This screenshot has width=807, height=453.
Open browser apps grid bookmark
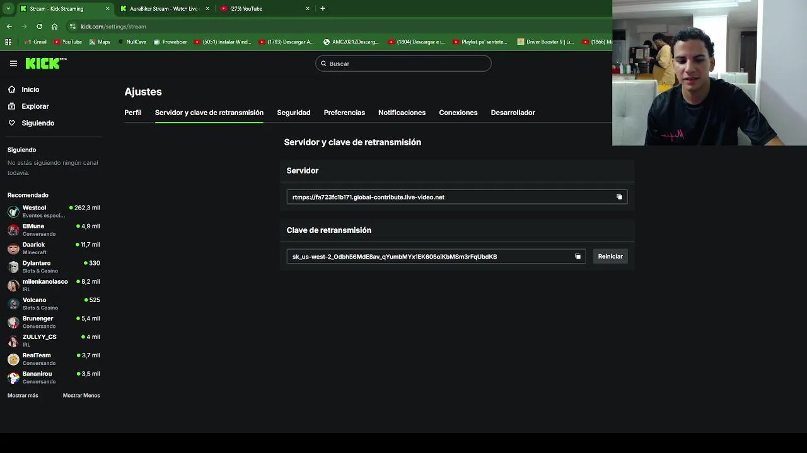(8, 42)
